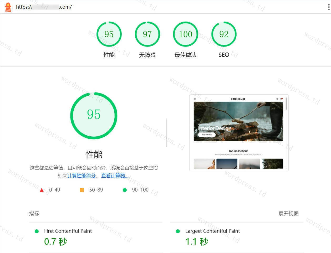Open the 计算性能得分 link
The width and height of the screenshot is (331, 253).
point(82,175)
